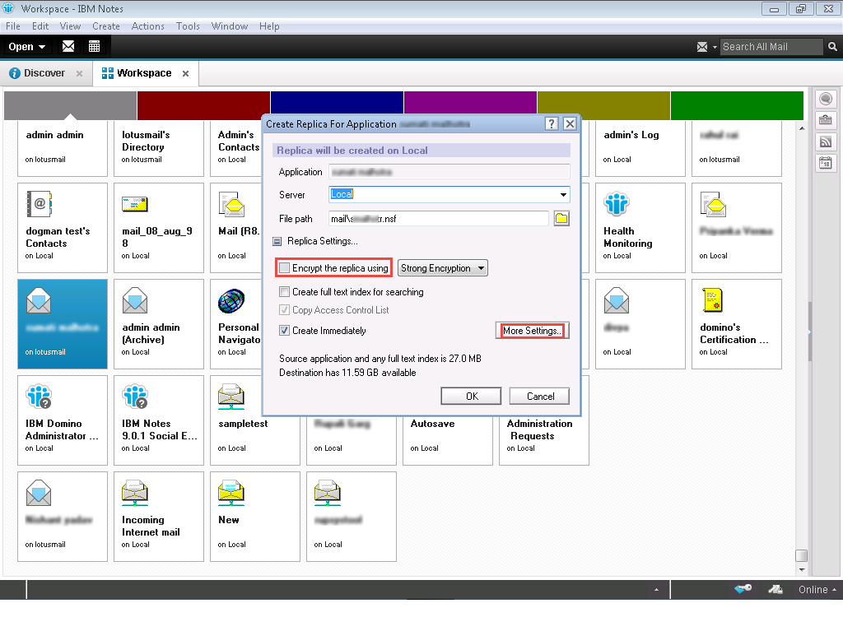
Task: Click the folder browse icon beside File path
Action: tap(561, 218)
